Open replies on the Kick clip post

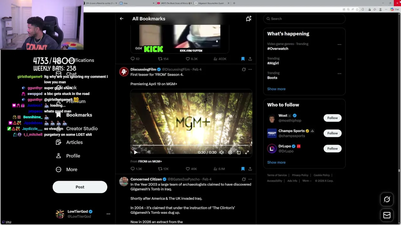(135, 59)
